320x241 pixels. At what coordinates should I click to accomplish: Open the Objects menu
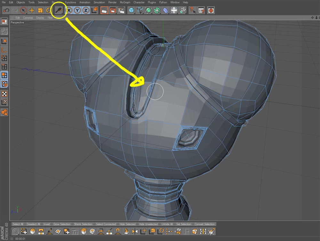pos(20,2)
